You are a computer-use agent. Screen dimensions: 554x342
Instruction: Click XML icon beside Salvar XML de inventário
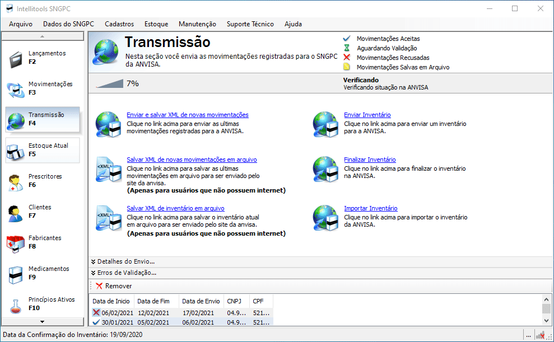(x=109, y=218)
